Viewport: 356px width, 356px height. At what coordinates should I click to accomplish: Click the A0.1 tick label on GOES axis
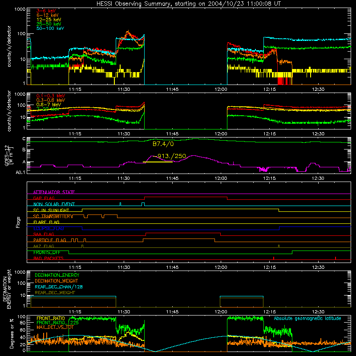[20, 173]
